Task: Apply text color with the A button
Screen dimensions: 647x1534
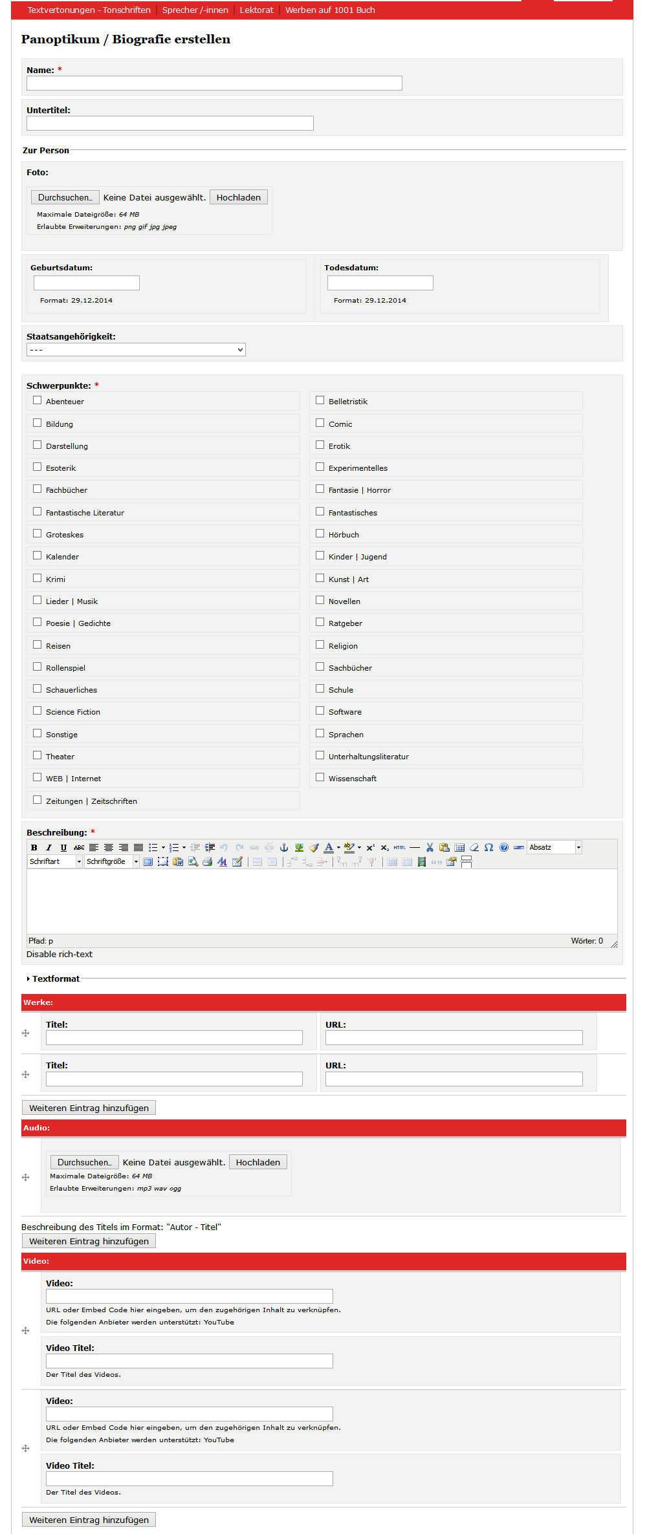Action: coord(329,847)
